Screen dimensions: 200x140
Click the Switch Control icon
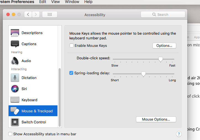(x=15, y=122)
